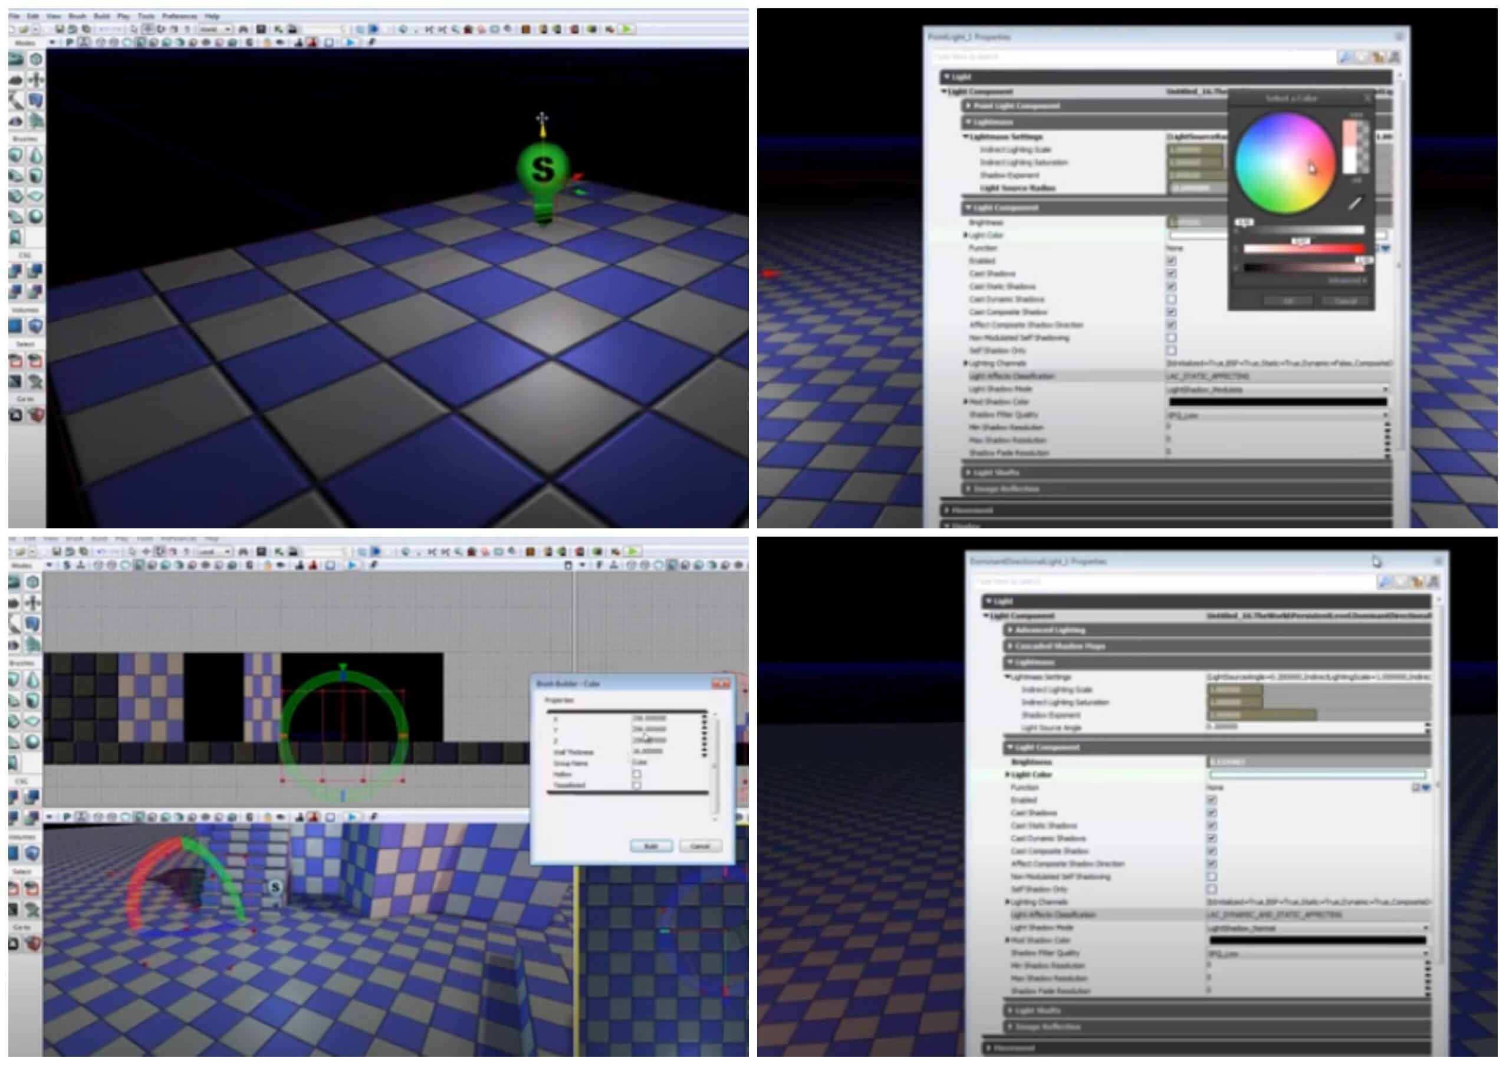Toggle Cast Composite Shadow in PointLight Properties
The height and width of the screenshot is (1065, 1506).
tap(1172, 312)
